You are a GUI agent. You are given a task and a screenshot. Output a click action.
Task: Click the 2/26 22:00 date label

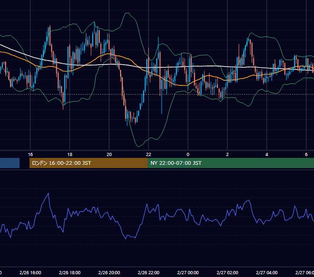pos(149,272)
